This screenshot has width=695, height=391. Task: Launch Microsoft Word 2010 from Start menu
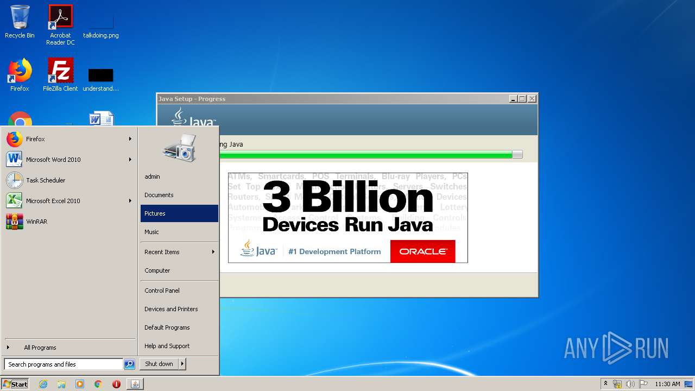(x=69, y=160)
